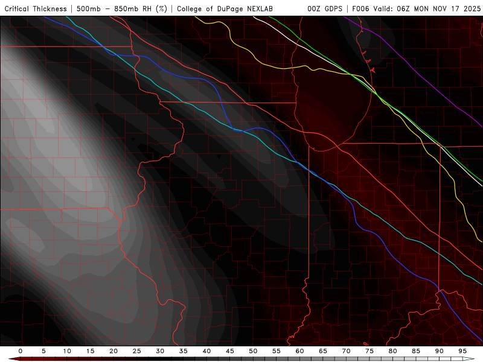
Task: Select the "00Z GDPS" model run label
Action: [325, 8]
